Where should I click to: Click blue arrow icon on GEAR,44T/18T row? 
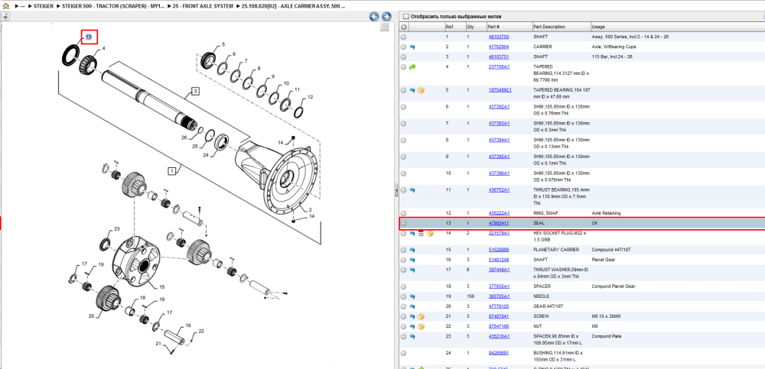click(x=412, y=306)
